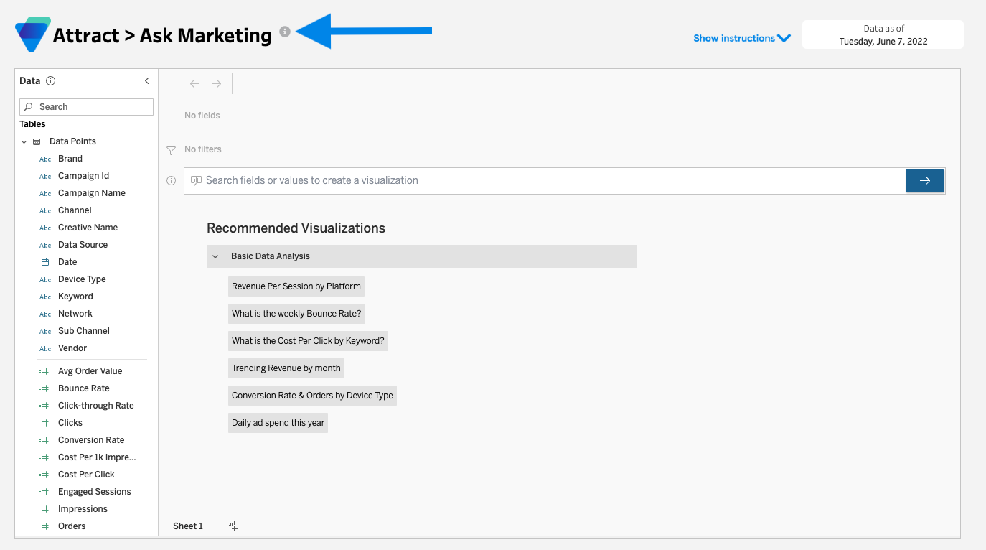Select the Keyword field
This screenshot has width=986, height=550.
click(75, 297)
